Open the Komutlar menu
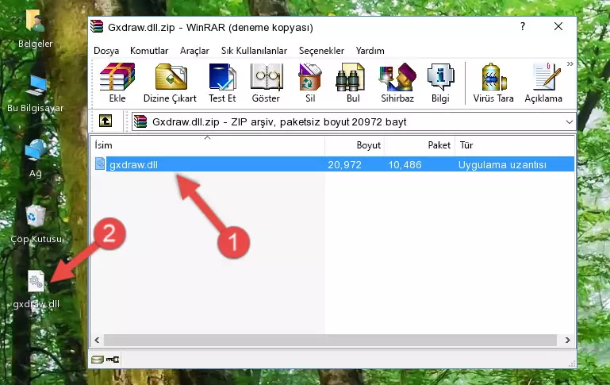Screen dimensions: 610x385 coord(149,51)
